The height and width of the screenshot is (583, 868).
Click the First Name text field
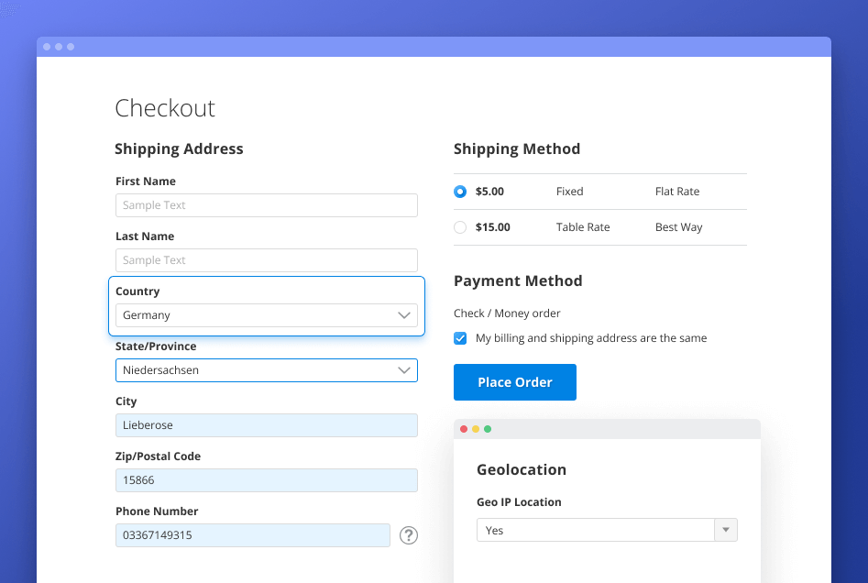click(266, 204)
